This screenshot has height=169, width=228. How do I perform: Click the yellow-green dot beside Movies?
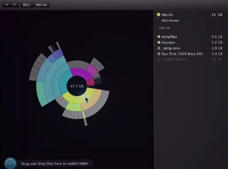tap(158, 14)
